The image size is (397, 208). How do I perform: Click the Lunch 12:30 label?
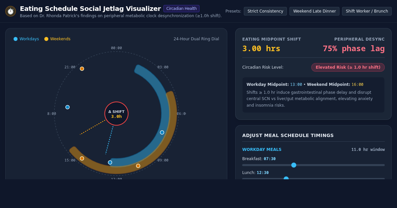click(x=255, y=173)
